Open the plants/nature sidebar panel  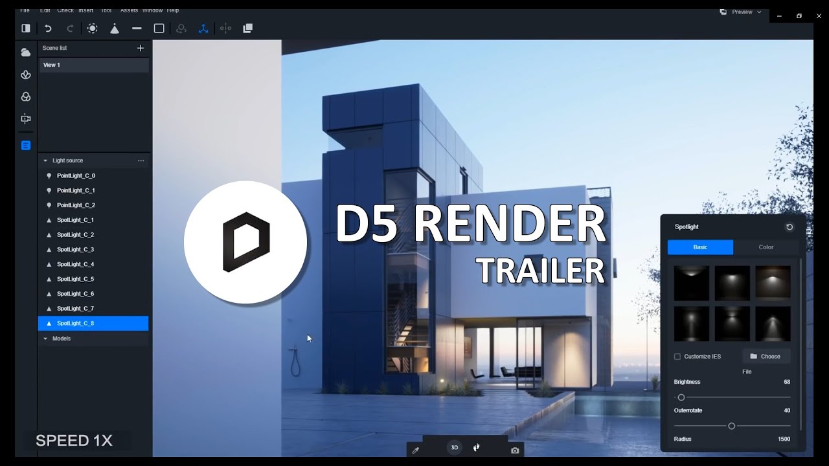click(x=26, y=74)
